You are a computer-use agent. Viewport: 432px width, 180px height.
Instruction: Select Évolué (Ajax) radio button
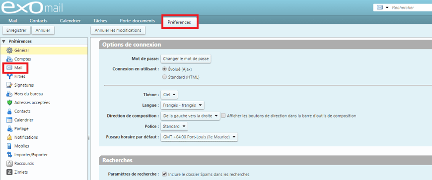(165, 69)
